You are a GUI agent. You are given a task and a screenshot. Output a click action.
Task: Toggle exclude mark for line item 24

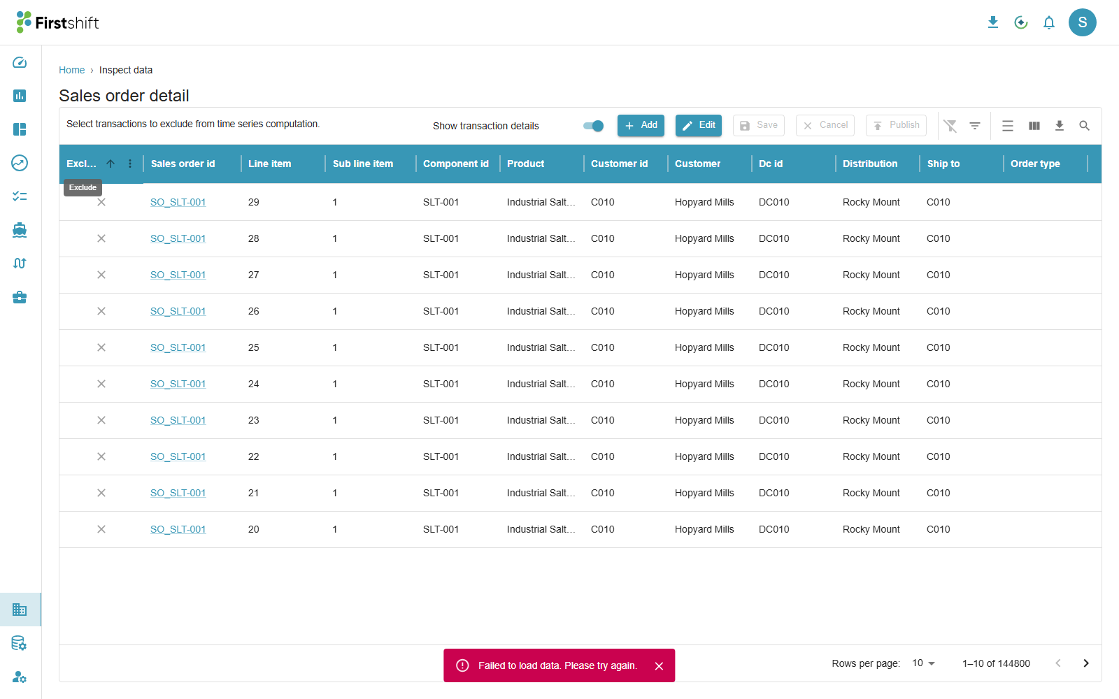pyautogui.click(x=101, y=384)
